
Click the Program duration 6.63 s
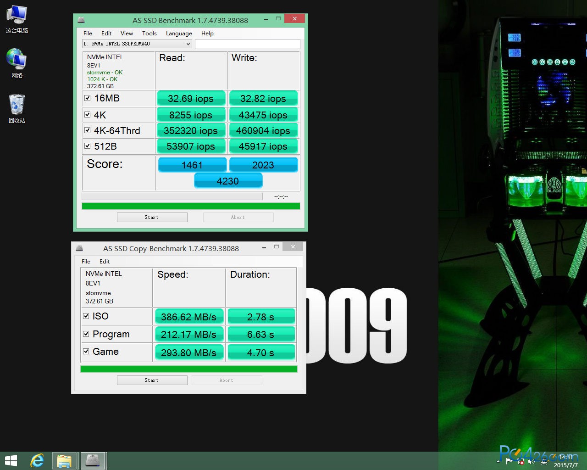[261, 334]
